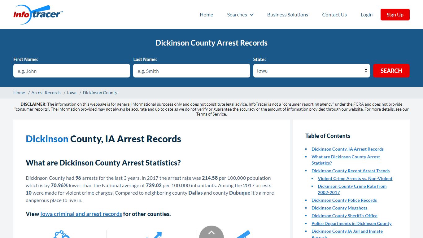Open the State dropdown showing Iowa
The width and height of the screenshot is (423, 238).
312,71
